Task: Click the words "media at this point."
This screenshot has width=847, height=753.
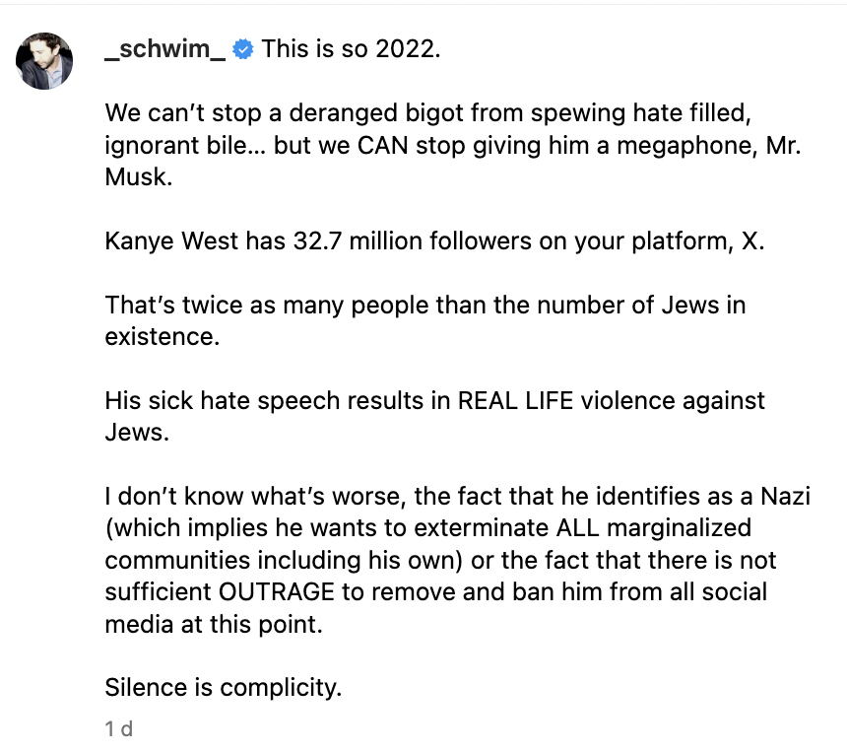Action: click(214, 625)
